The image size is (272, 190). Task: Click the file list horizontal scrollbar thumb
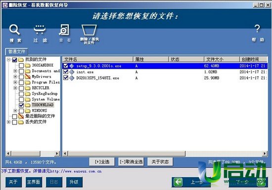pos(127,153)
